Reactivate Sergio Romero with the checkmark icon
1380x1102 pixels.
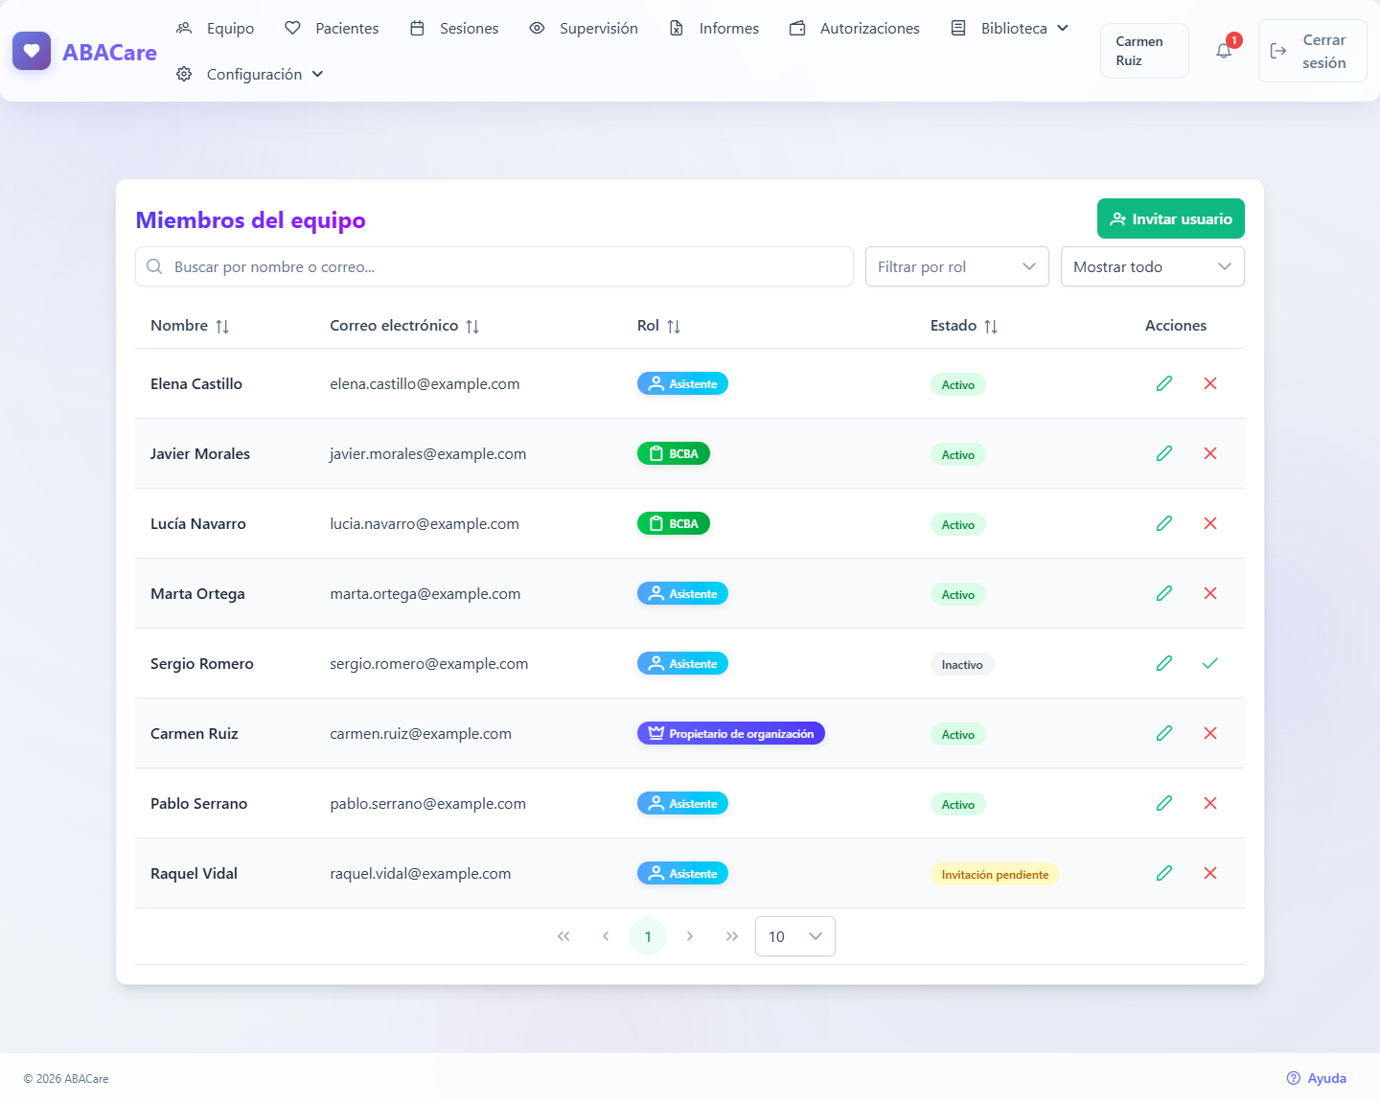[x=1210, y=663]
